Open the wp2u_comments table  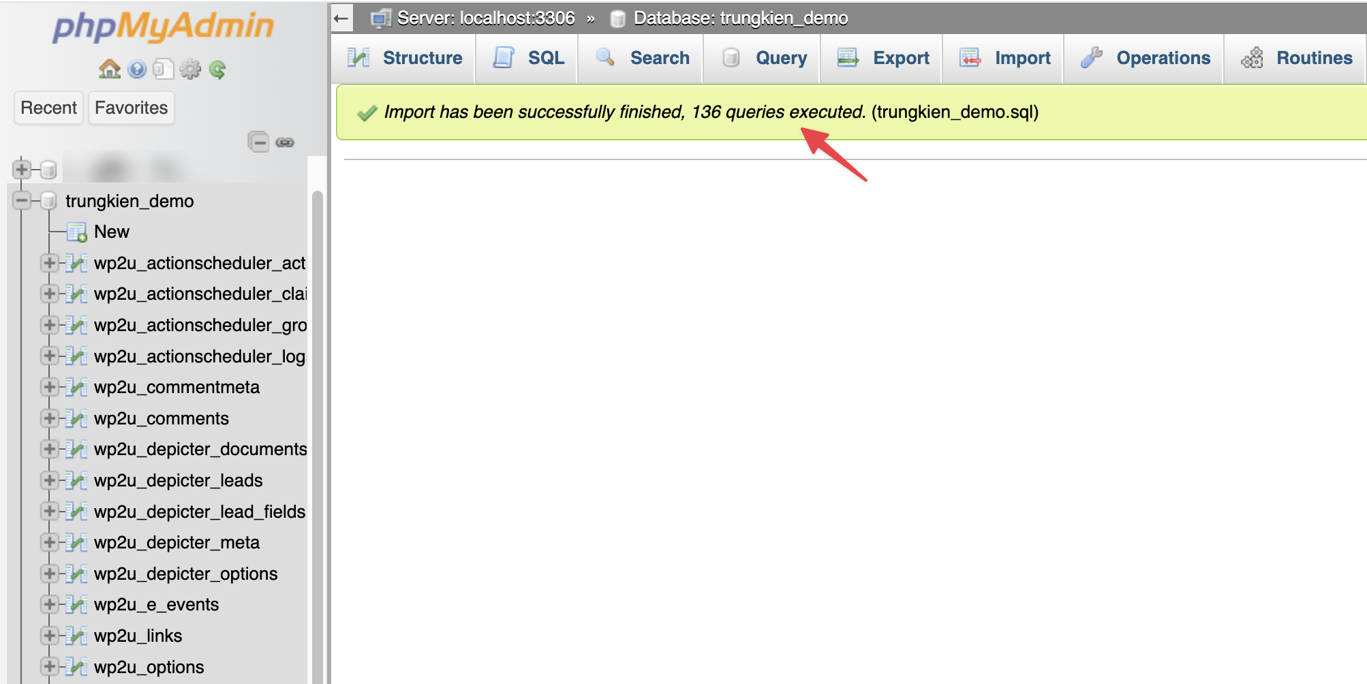pyautogui.click(x=162, y=418)
